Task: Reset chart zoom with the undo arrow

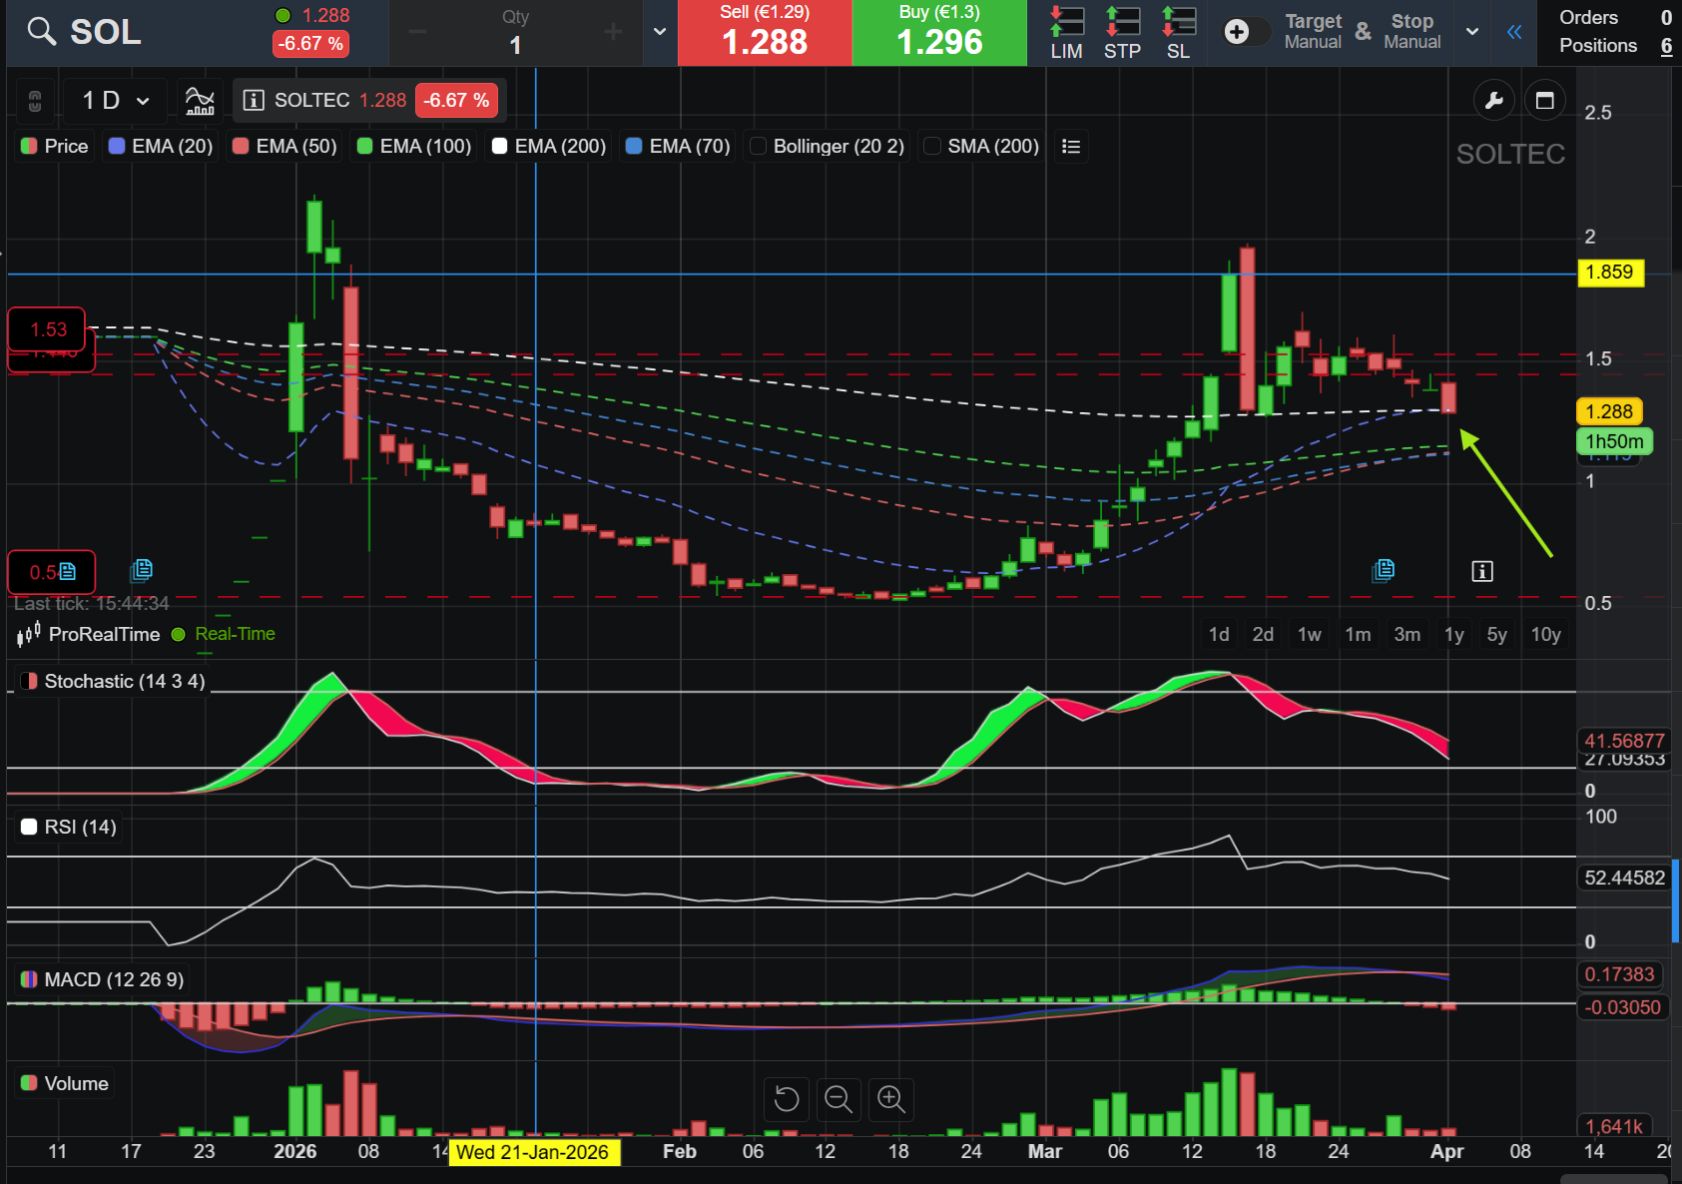Action: [787, 1099]
